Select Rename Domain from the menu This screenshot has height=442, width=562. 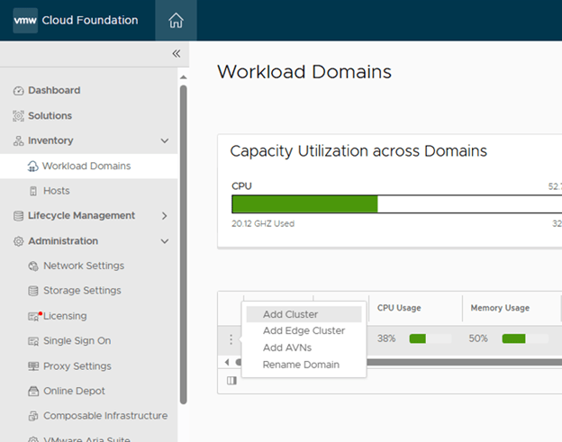click(301, 365)
